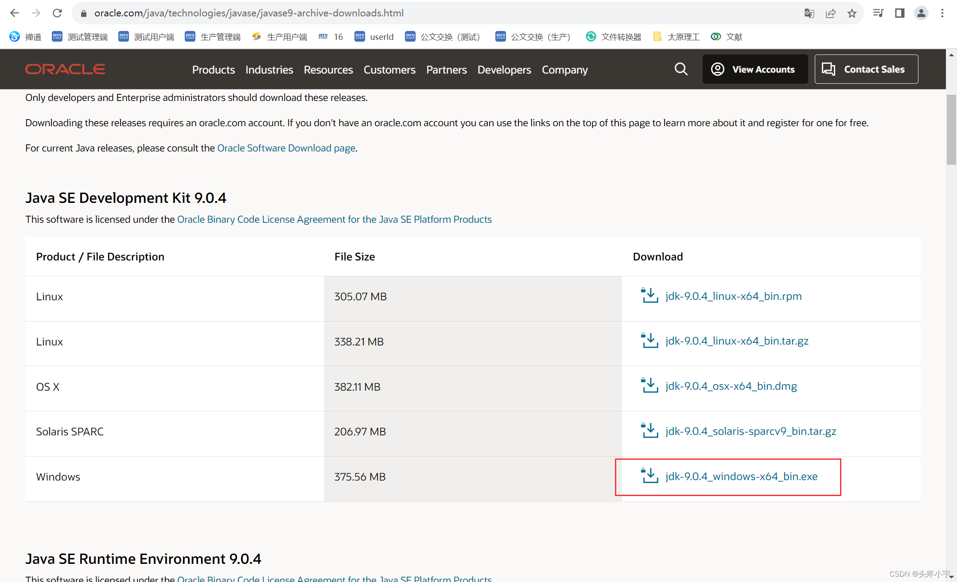Open the 文件转换器 bookmark

coord(622,37)
